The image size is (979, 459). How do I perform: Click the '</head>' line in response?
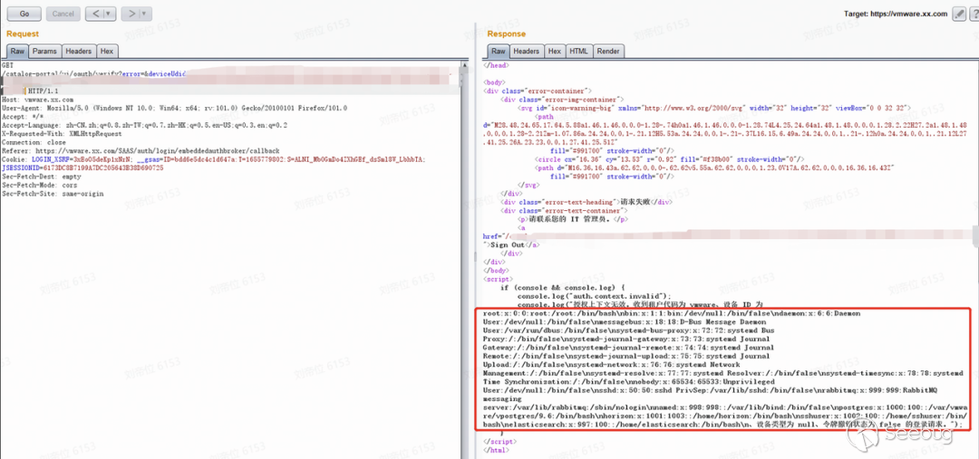coord(497,65)
